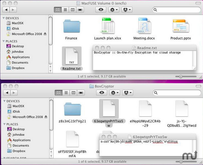This screenshot has width=203, height=165.
Task: Select the Product.pptx presentation icon
Action: [181, 26]
